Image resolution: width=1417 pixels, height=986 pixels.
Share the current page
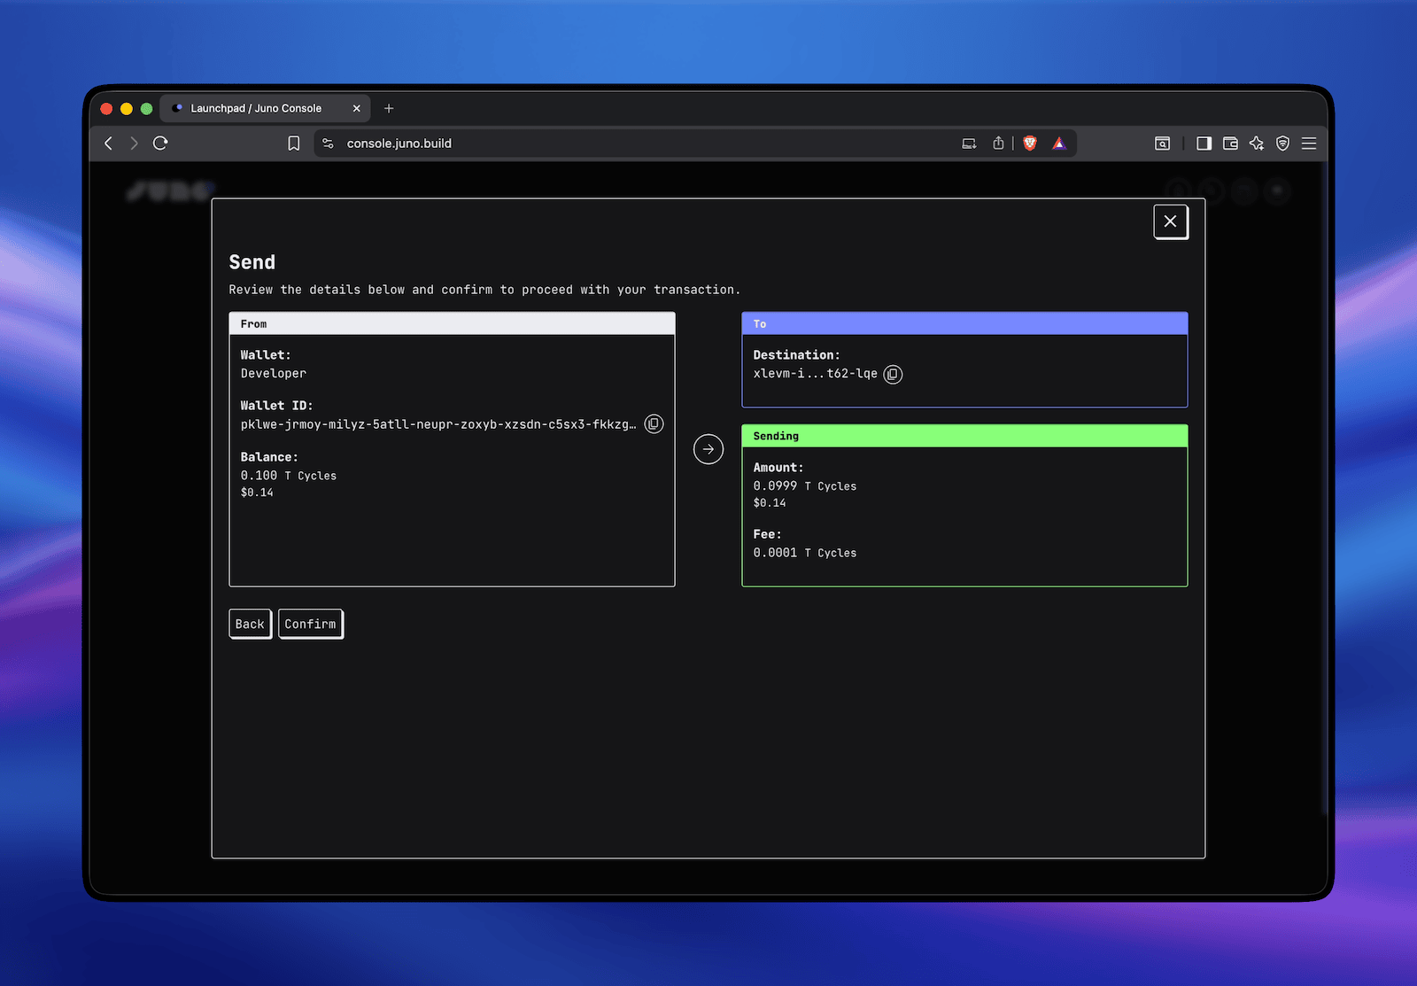pyautogui.click(x=998, y=143)
